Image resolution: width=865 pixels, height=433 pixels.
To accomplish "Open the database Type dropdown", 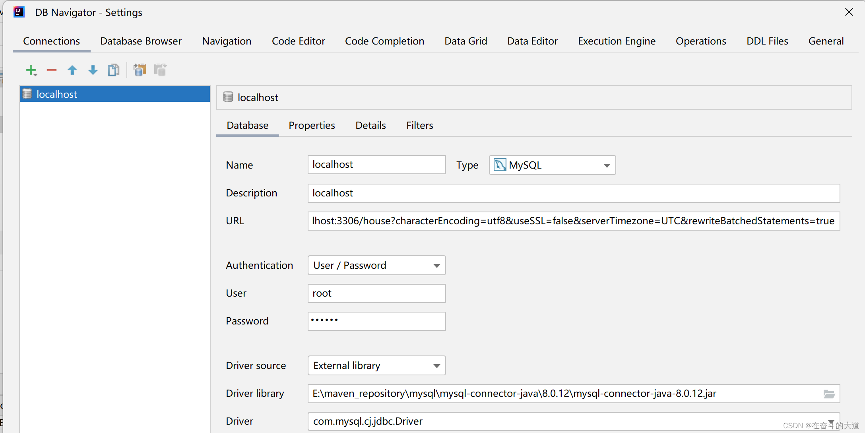I will tap(606, 165).
